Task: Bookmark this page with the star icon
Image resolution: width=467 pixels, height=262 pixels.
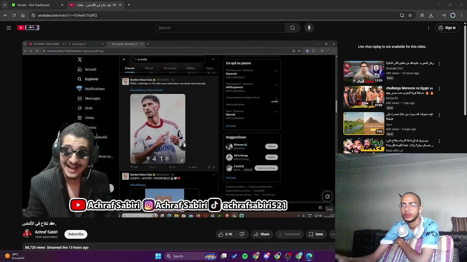Action: (x=410, y=15)
